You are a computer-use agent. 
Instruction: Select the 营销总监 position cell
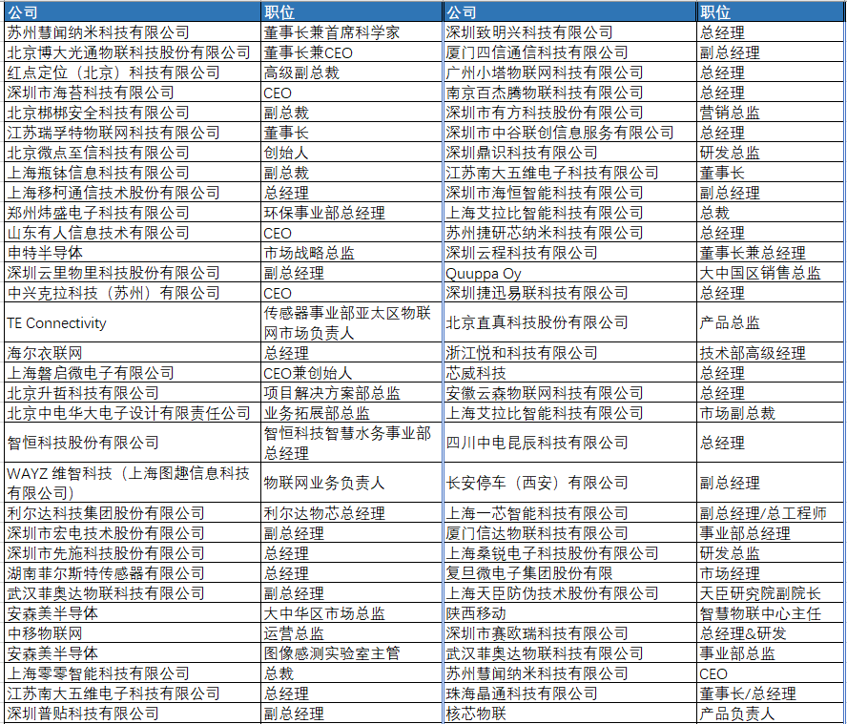(770, 113)
